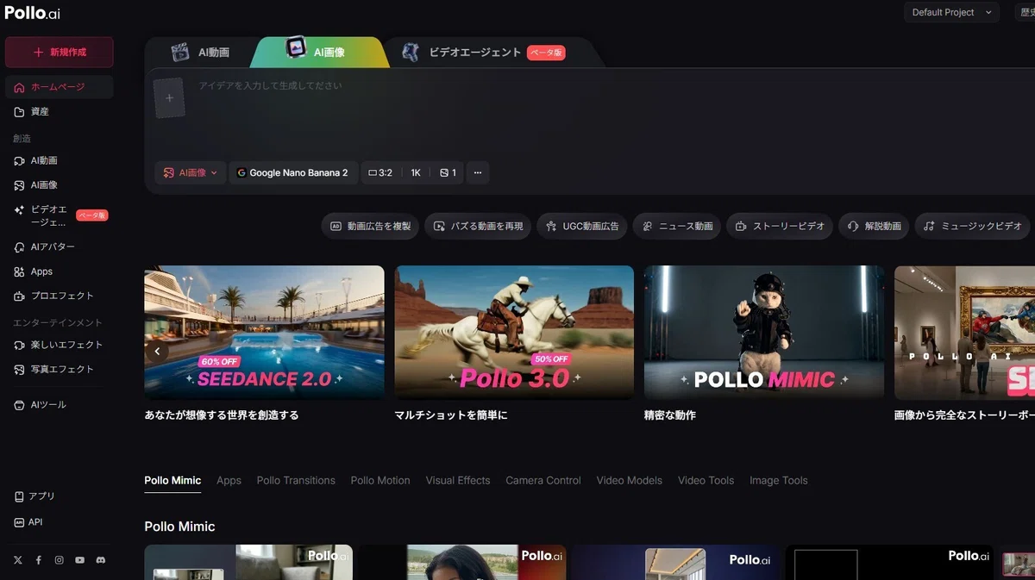Click the AIツール sidebar icon
The width and height of the screenshot is (1035, 580).
(19, 405)
